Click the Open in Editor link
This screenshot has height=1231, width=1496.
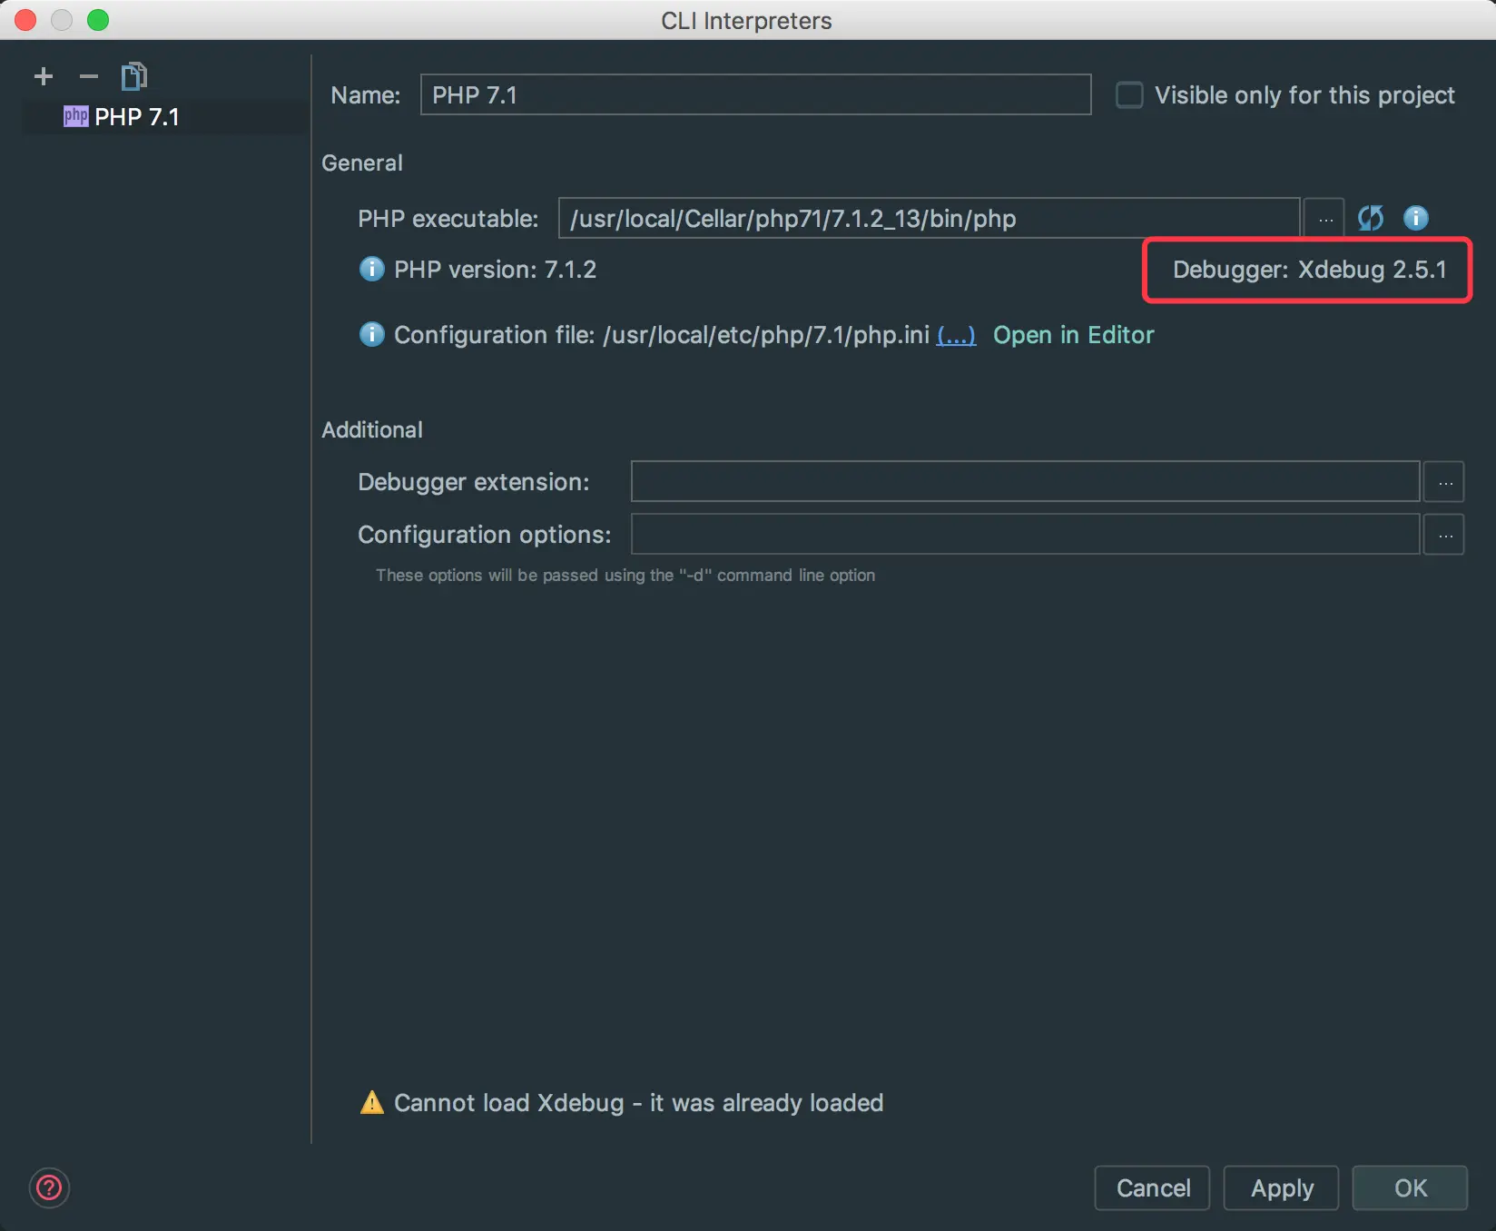point(1073,336)
